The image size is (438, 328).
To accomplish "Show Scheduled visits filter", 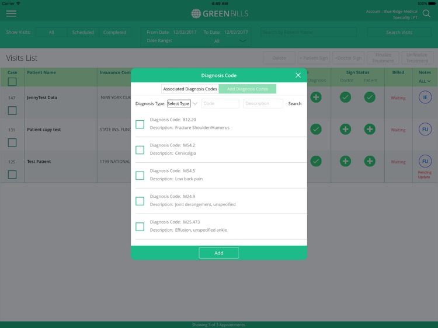I will click(83, 32).
